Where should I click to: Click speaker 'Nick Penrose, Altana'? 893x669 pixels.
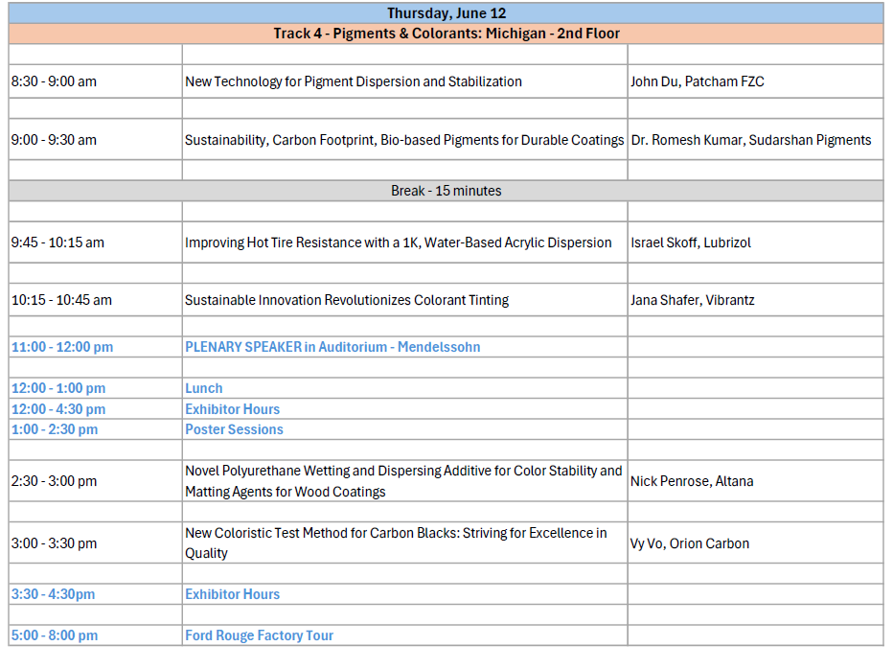coord(692,481)
